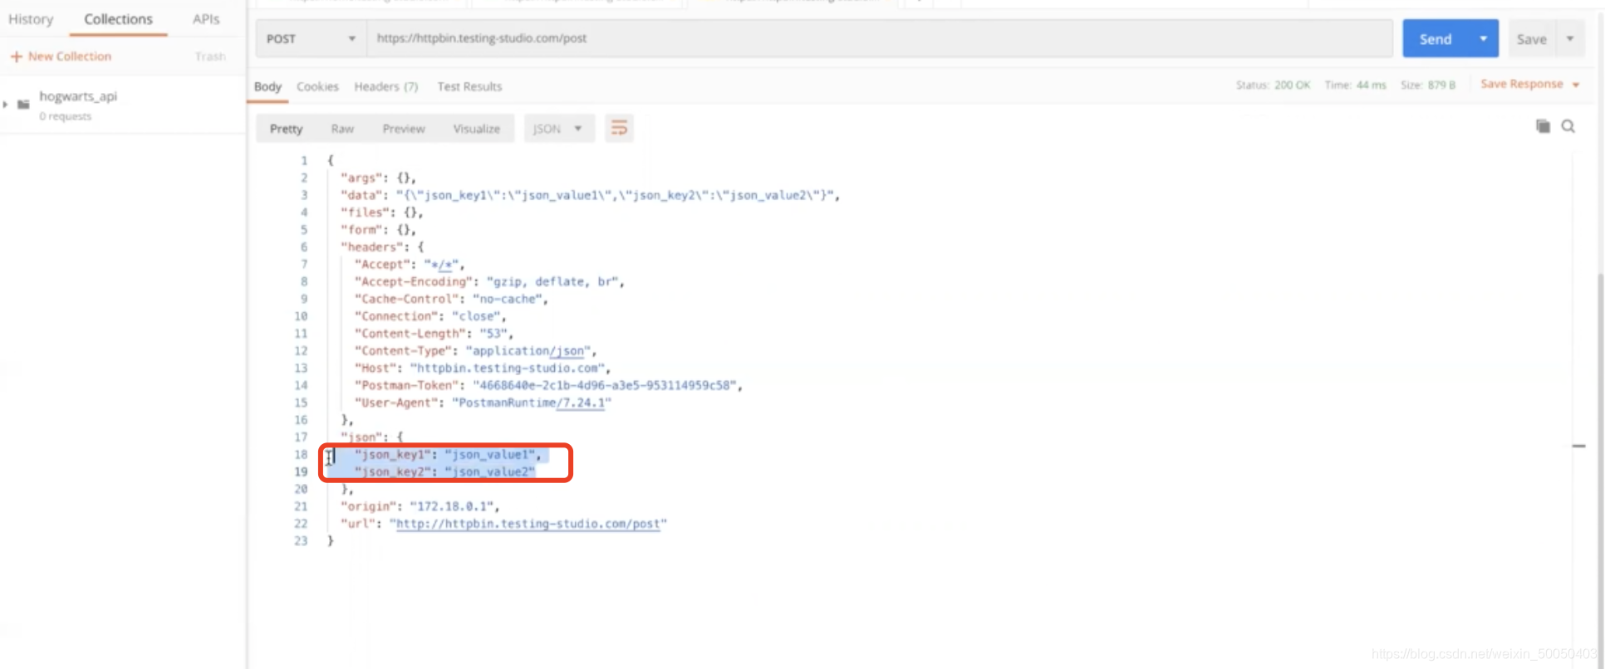Click the "User-Agent" PostmanRuntime line
Viewport: 1605px width, 669px height.
pos(483,403)
